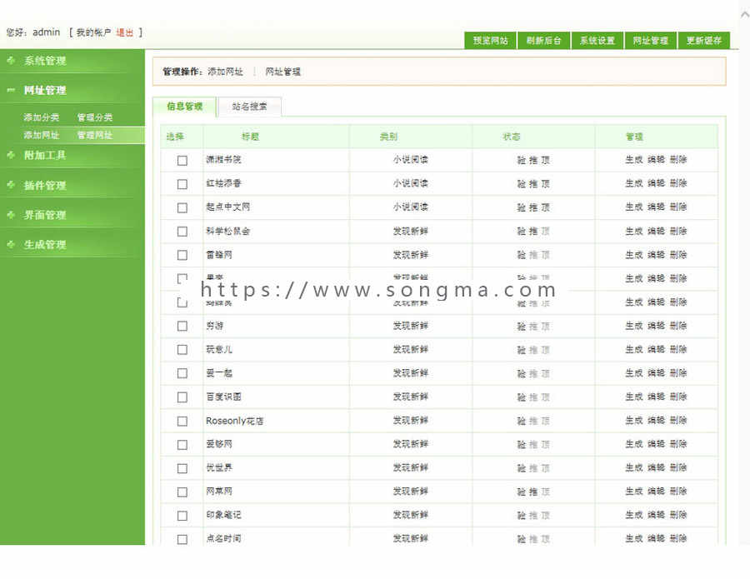Viewport: 750px width, 579px height.
Task: Log out via the red 退出 link
Action: 125,32
